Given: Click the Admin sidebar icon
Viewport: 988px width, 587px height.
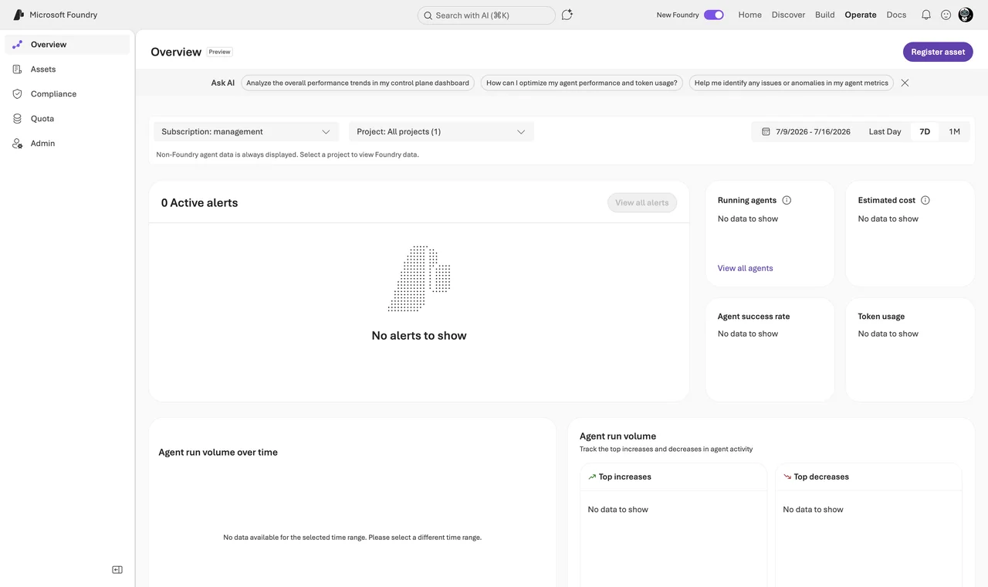Looking at the screenshot, I should 17,144.
